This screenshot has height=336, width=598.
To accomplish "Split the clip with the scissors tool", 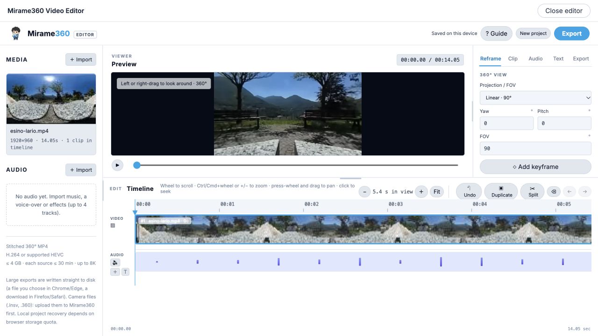I will [x=533, y=191].
